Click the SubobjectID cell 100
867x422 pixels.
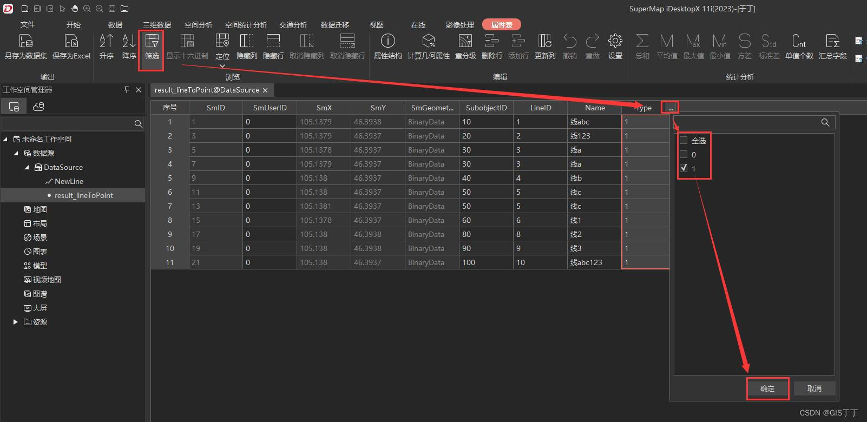486,262
